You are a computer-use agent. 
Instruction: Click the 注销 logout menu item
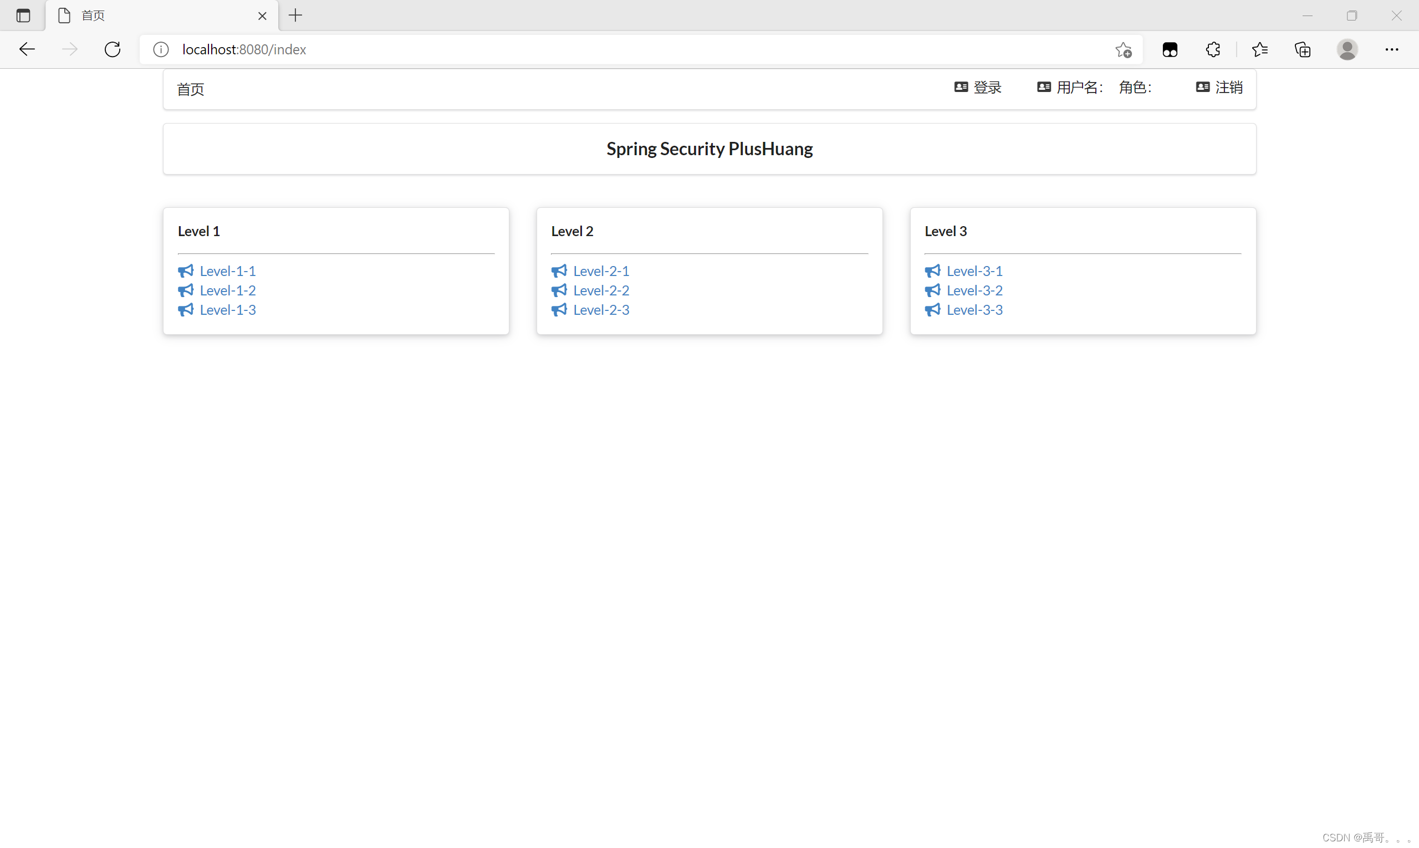coord(1219,88)
